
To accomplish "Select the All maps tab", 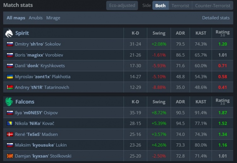I will [16, 18].
